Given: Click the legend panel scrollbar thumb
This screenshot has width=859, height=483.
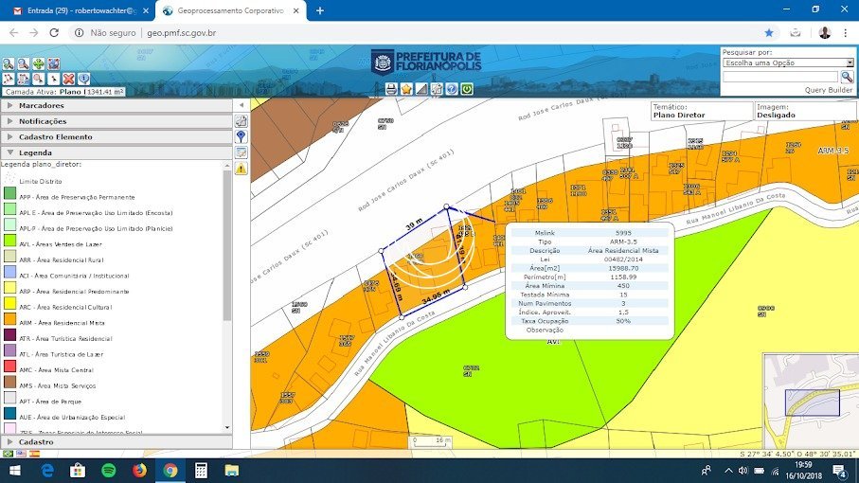Looking at the screenshot, I should coord(226,245).
